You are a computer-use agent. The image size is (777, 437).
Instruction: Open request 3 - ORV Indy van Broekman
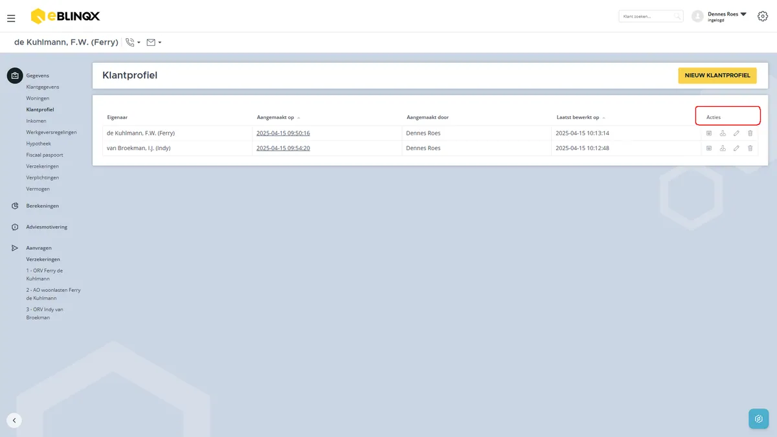click(45, 313)
